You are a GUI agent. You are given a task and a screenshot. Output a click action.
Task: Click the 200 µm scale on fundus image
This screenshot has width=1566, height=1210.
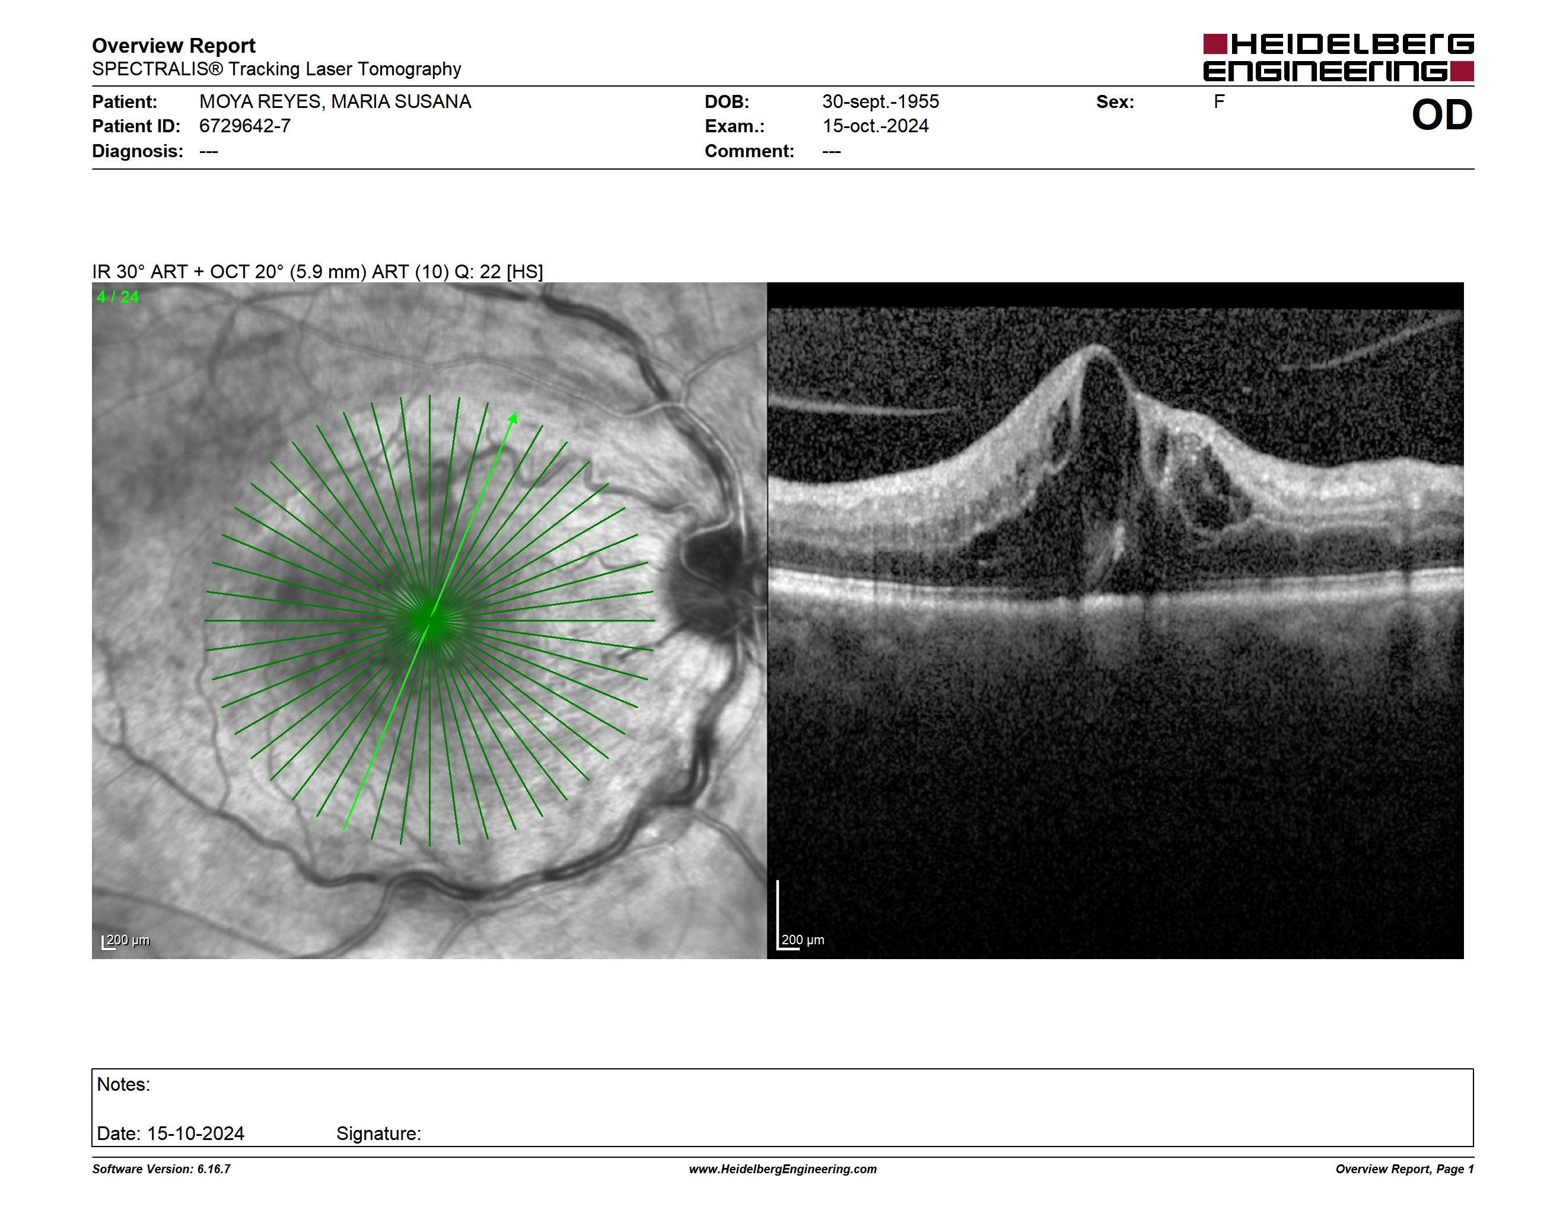126,941
